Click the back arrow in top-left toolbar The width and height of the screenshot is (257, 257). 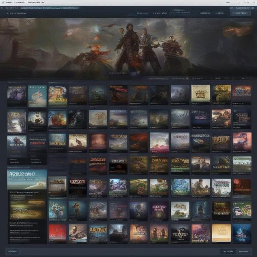2,8
